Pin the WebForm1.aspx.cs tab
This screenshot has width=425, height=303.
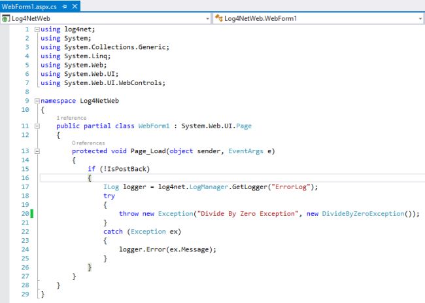[x=65, y=7]
